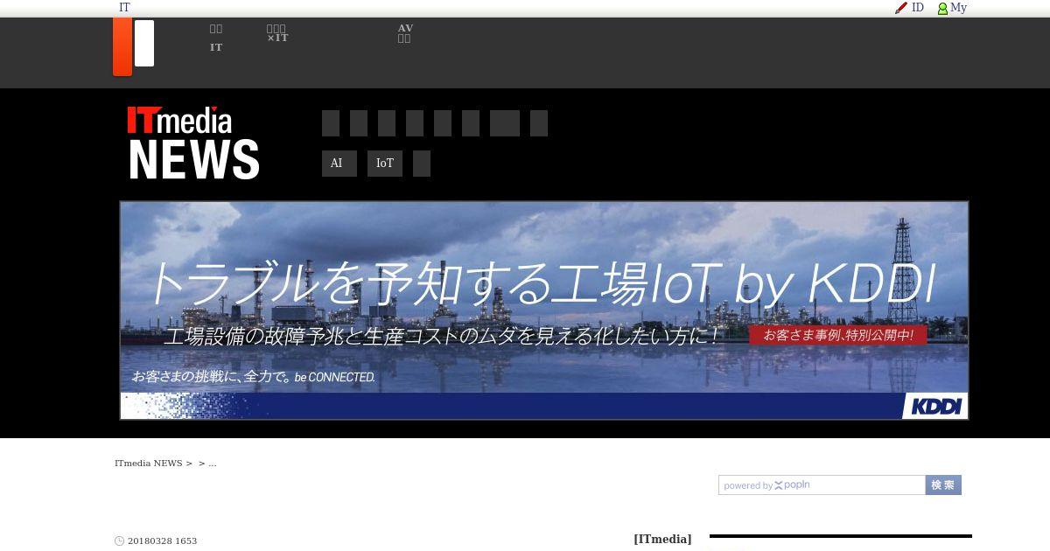Select the blank tab right of IoT
This screenshot has height=551, width=1050.
(x=422, y=164)
